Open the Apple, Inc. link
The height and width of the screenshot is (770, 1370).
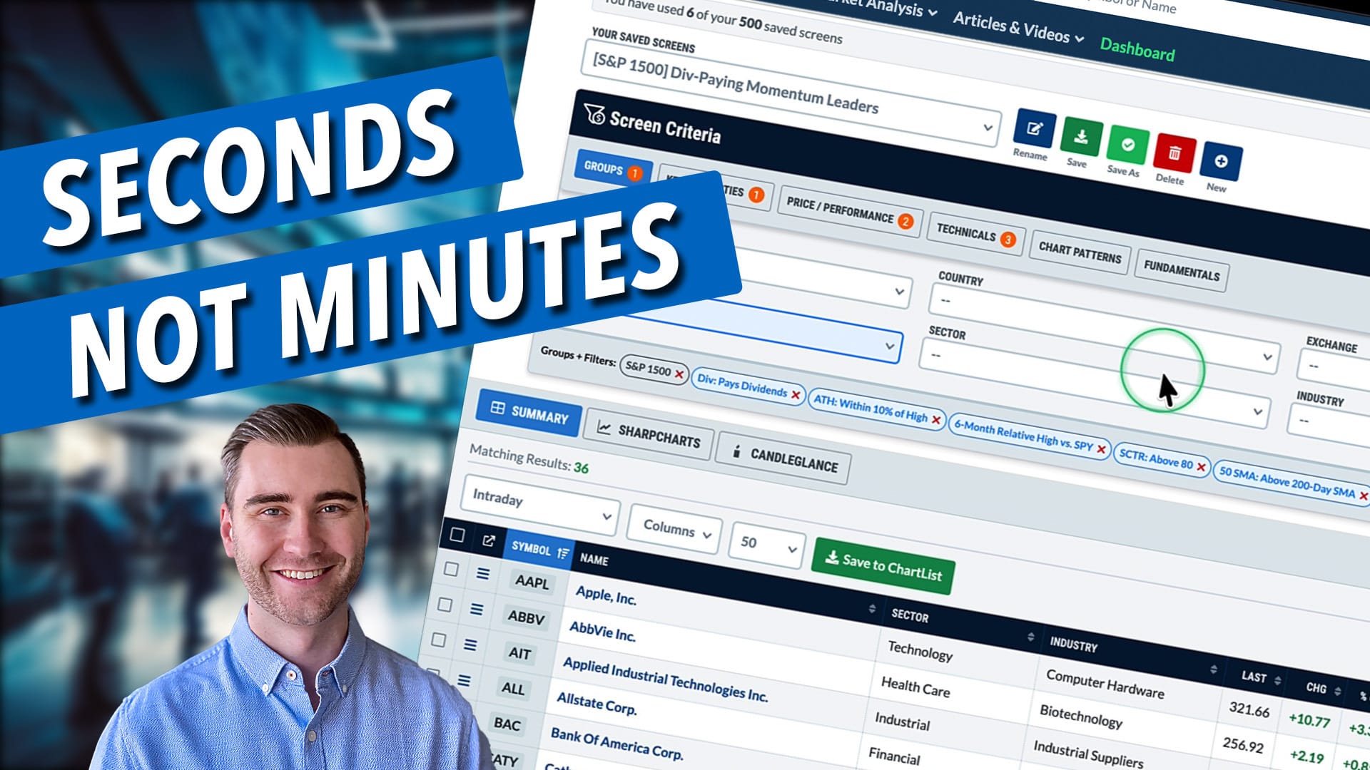606,595
